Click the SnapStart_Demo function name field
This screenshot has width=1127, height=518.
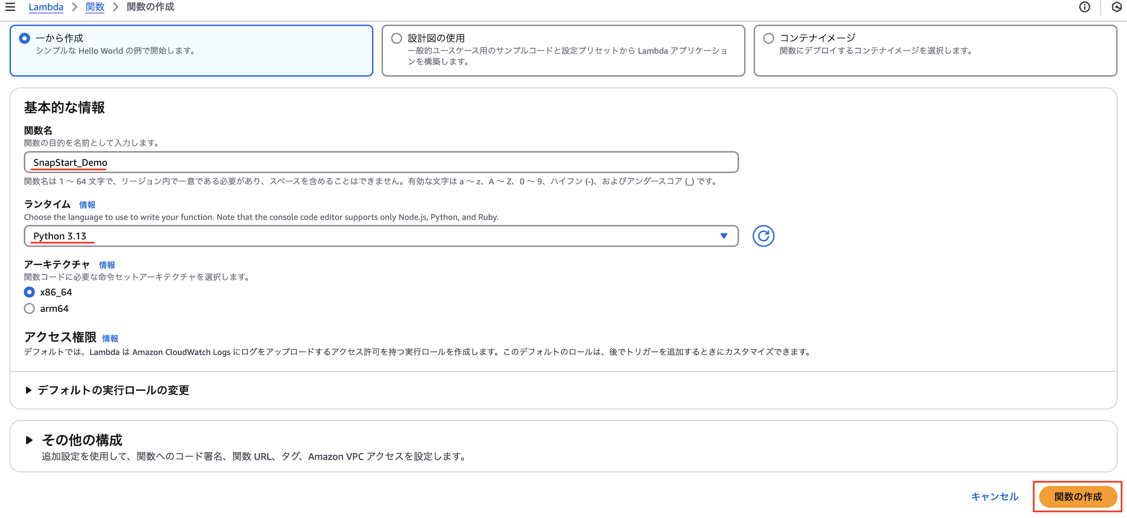(x=381, y=162)
